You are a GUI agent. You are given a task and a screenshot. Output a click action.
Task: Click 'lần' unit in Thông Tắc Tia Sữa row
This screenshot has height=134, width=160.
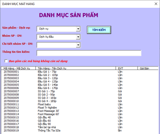pos(120,130)
